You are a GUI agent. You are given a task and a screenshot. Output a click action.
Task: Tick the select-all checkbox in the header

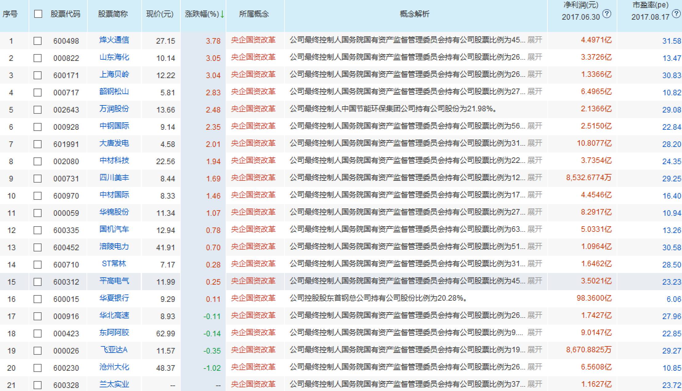coord(38,14)
